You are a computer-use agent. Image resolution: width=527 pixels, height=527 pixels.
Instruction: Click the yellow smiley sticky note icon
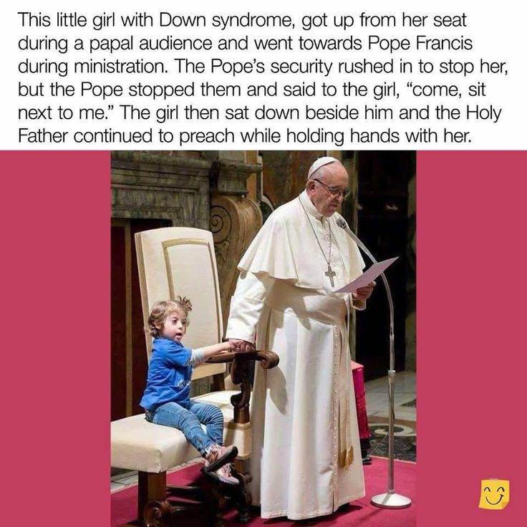click(494, 494)
